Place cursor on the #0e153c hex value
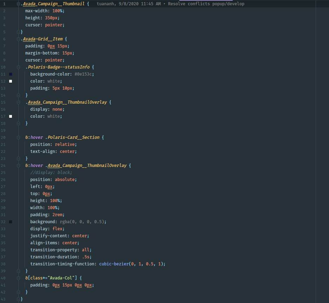The height and width of the screenshot is (303, 329). tap(84, 74)
